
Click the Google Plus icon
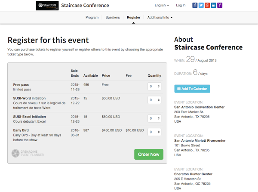coord(208,6)
